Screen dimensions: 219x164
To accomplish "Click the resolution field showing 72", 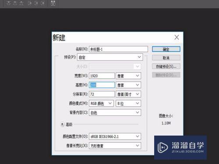I will click(102, 94).
